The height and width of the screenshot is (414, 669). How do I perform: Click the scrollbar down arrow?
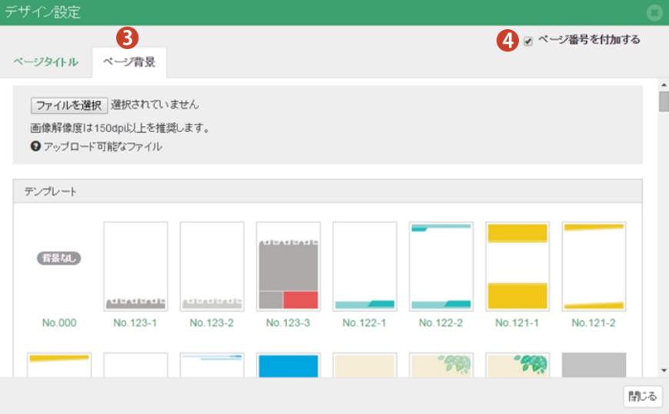(x=663, y=369)
